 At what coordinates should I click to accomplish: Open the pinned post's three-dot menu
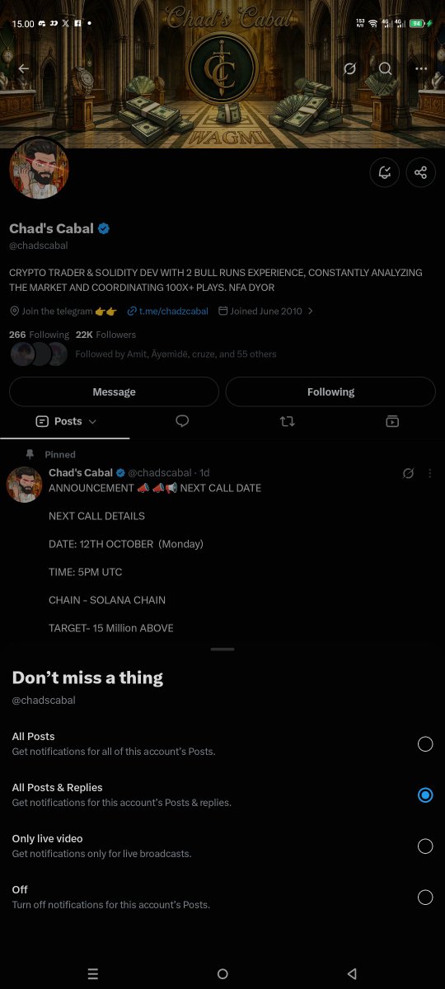429,473
